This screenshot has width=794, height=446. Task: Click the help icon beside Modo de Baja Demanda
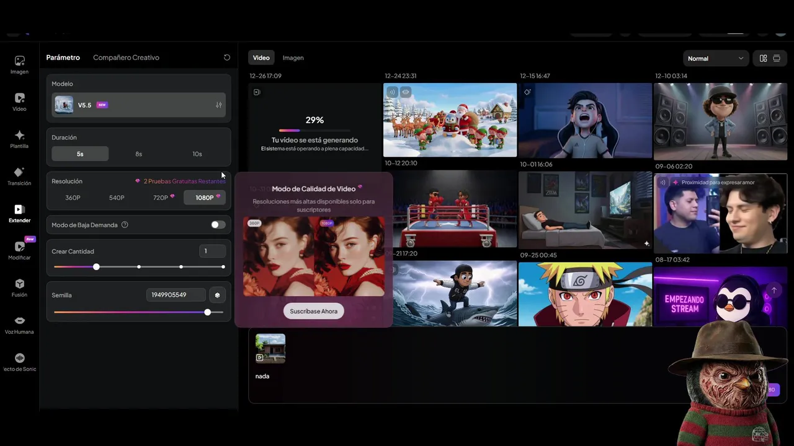pos(125,225)
